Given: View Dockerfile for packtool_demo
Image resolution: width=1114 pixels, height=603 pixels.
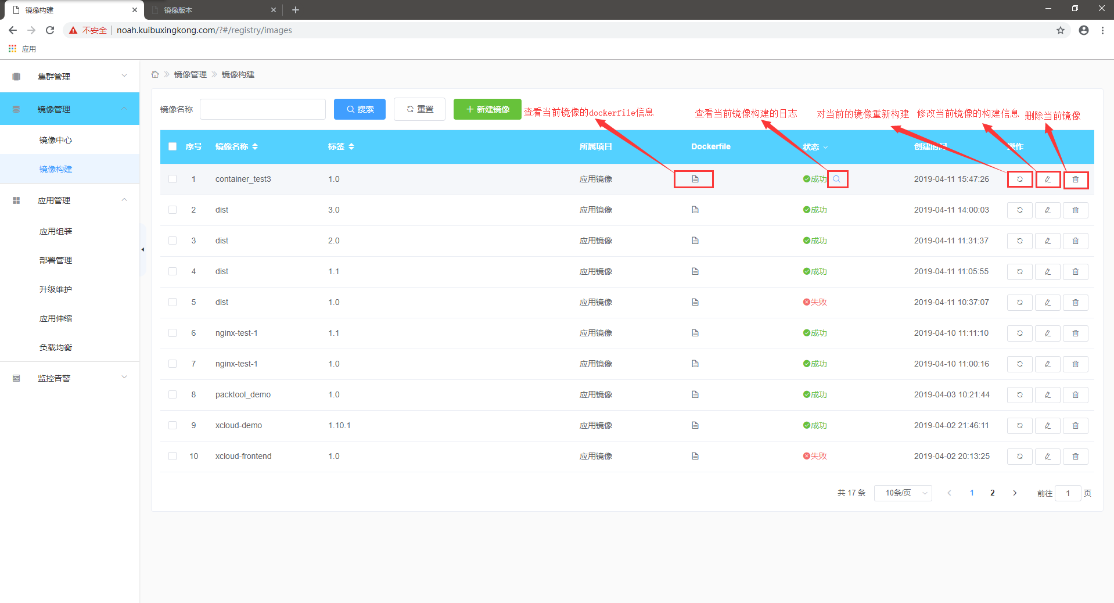Looking at the screenshot, I should click(695, 394).
